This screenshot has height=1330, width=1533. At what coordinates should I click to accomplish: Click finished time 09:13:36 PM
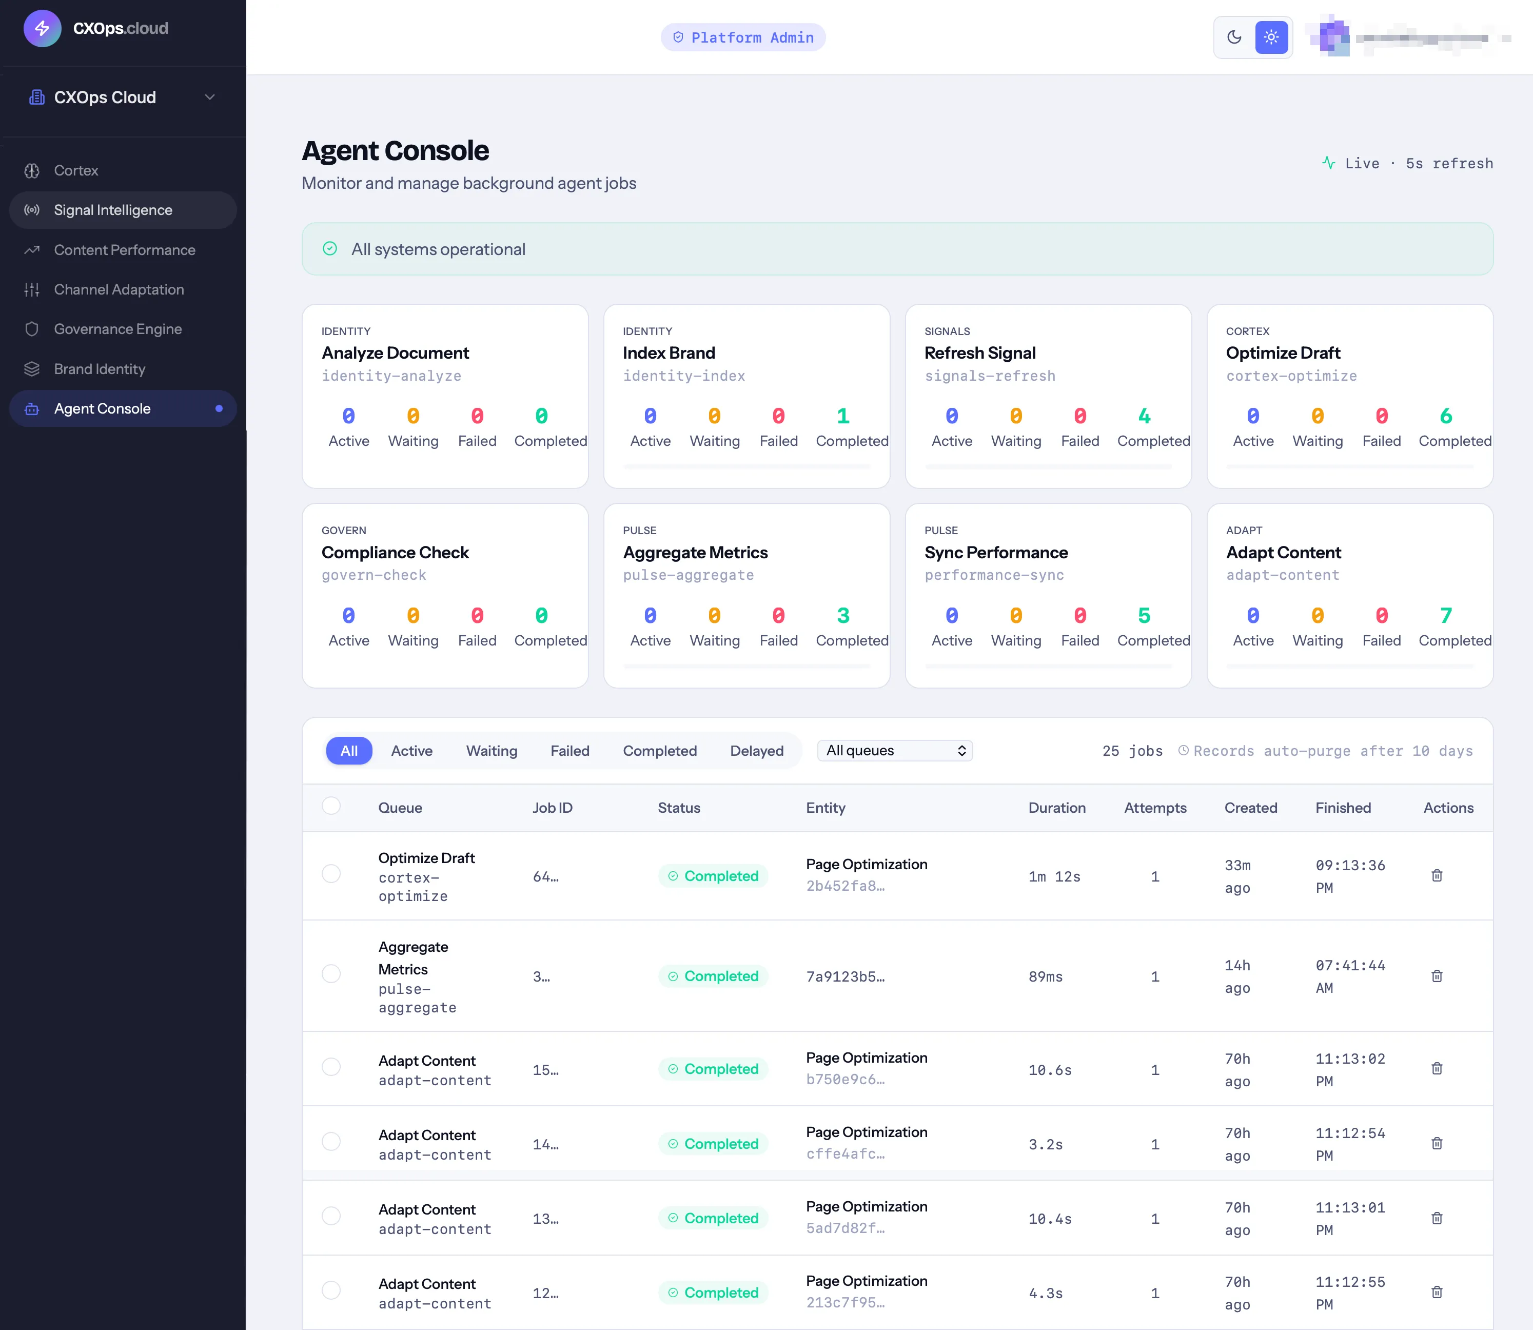1350,876
